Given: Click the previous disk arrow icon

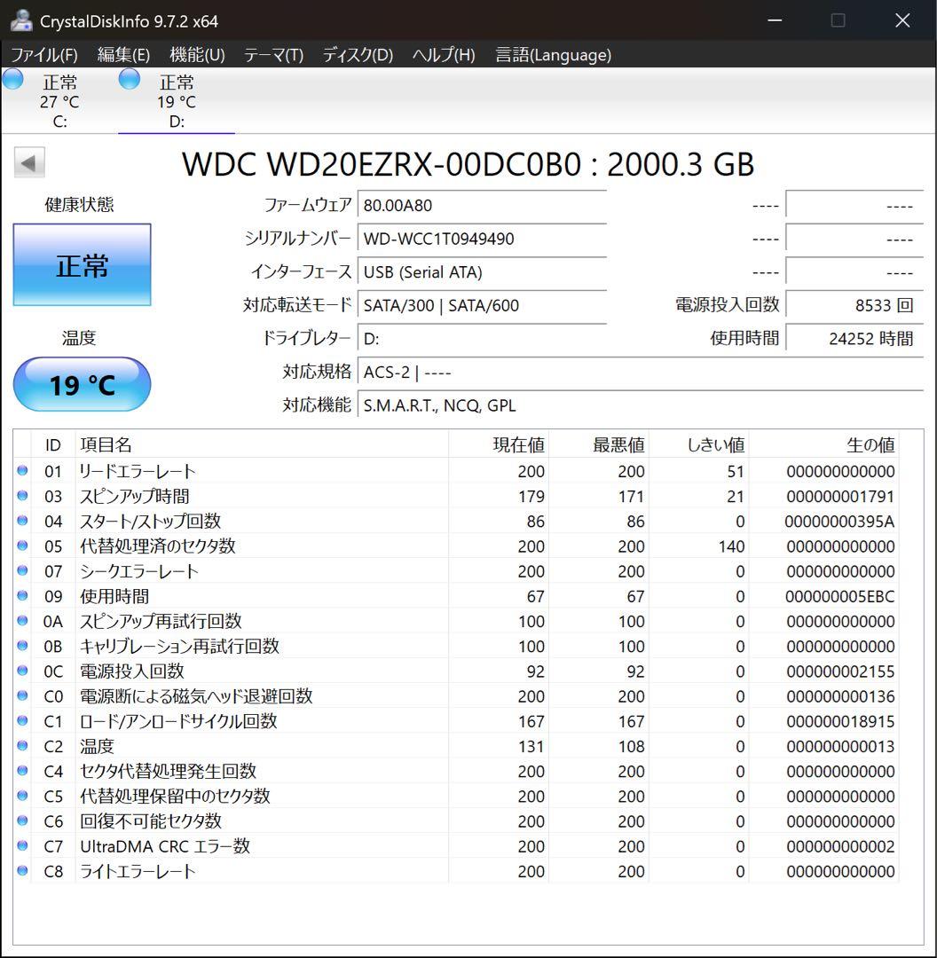Looking at the screenshot, I should (29, 163).
